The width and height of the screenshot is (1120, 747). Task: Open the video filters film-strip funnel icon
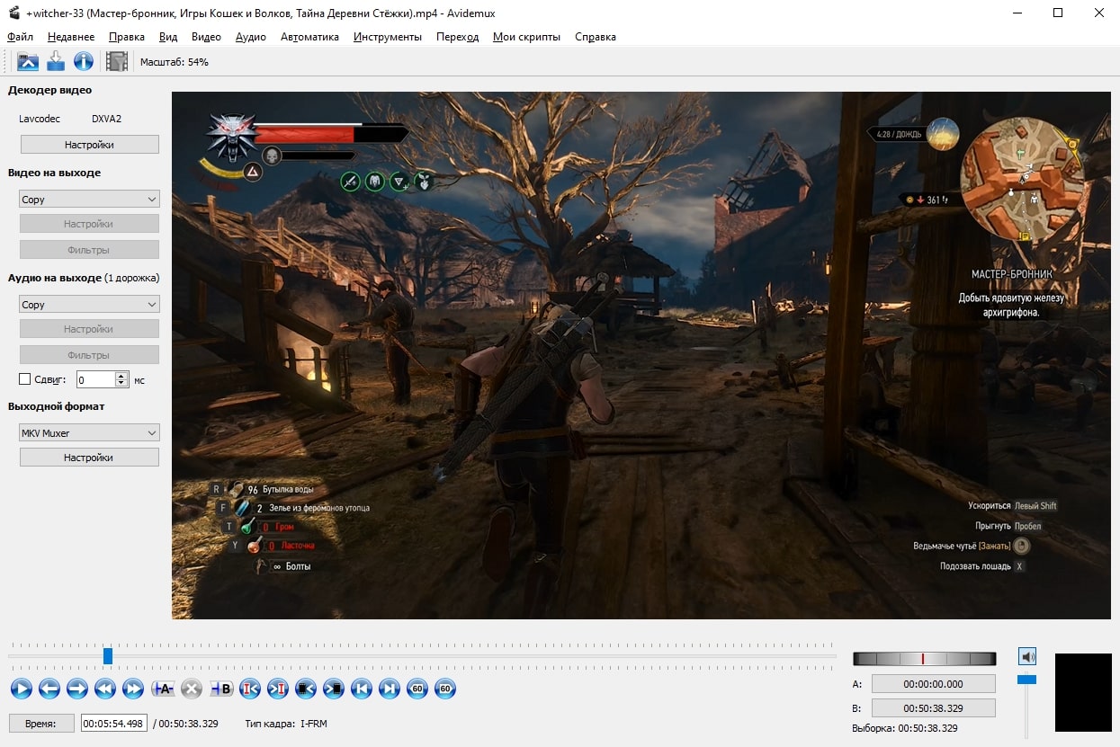coord(117,61)
